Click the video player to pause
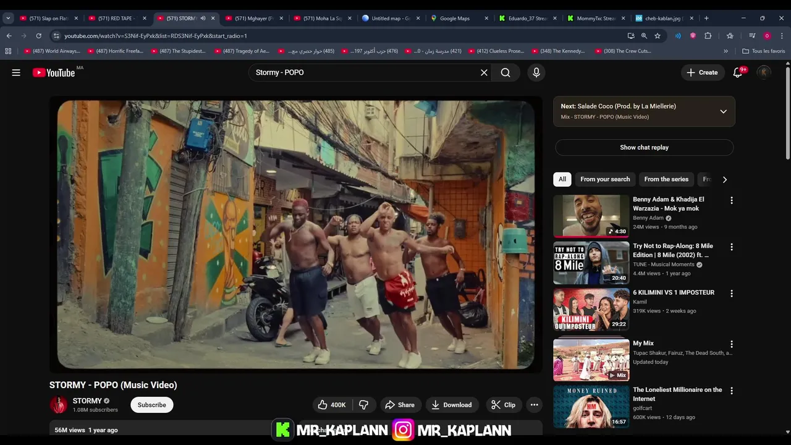 click(x=295, y=234)
